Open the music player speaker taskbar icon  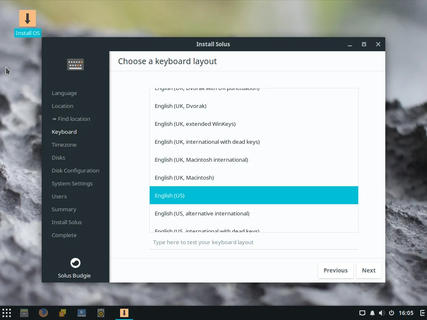[x=101, y=313]
